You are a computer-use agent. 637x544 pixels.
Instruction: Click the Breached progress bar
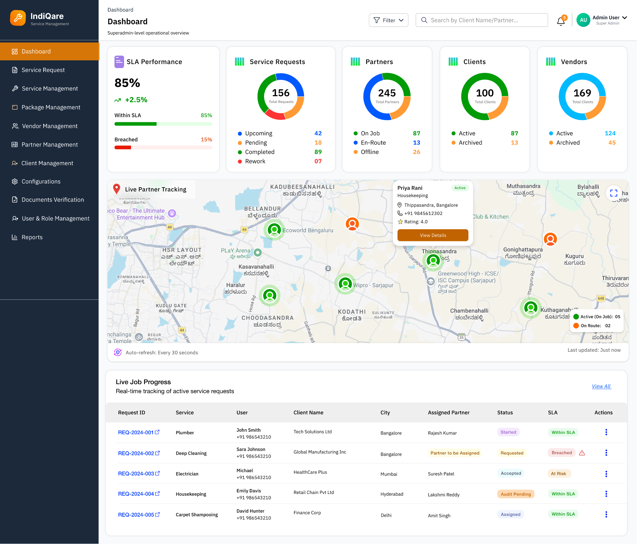[x=163, y=147]
